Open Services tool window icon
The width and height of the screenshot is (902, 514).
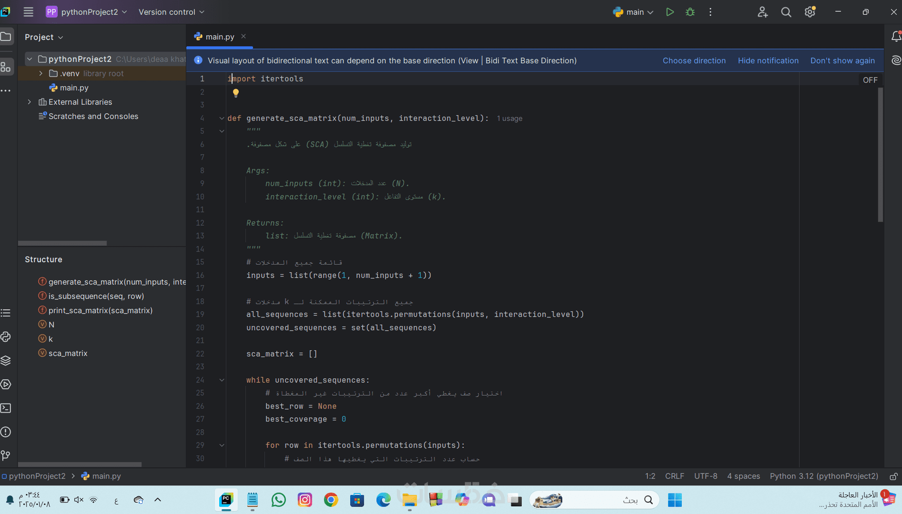tap(6, 385)
